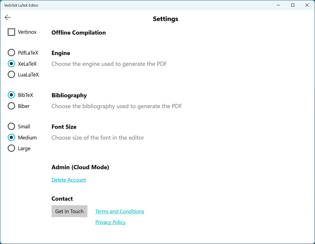Switch engine to LuaLaTeX
Viewport: 315px width, 244px height.
pyautogui.click(x=11, y=74)
